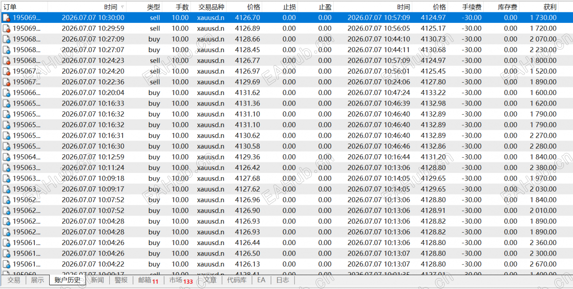Click the sell order icon at 10:22:36
Viewport: 573px width, 289px height.
click(6, 82)
